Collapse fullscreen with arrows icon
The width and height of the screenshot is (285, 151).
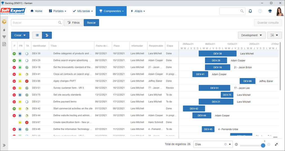pyautogui.click(x=276, y=145)
